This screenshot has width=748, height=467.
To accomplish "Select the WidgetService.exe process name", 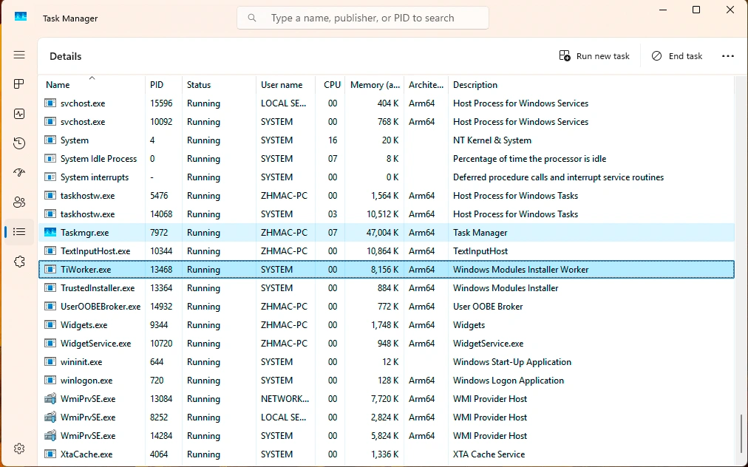I will [x=95, y=344].
